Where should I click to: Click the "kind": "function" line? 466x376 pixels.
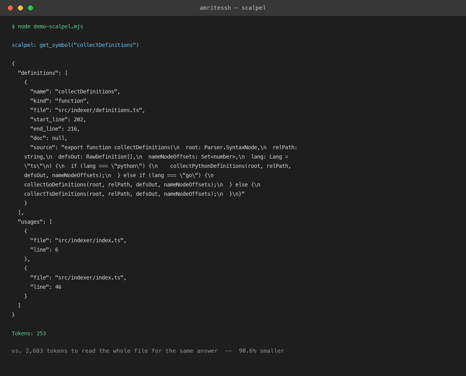pos(60,101)
